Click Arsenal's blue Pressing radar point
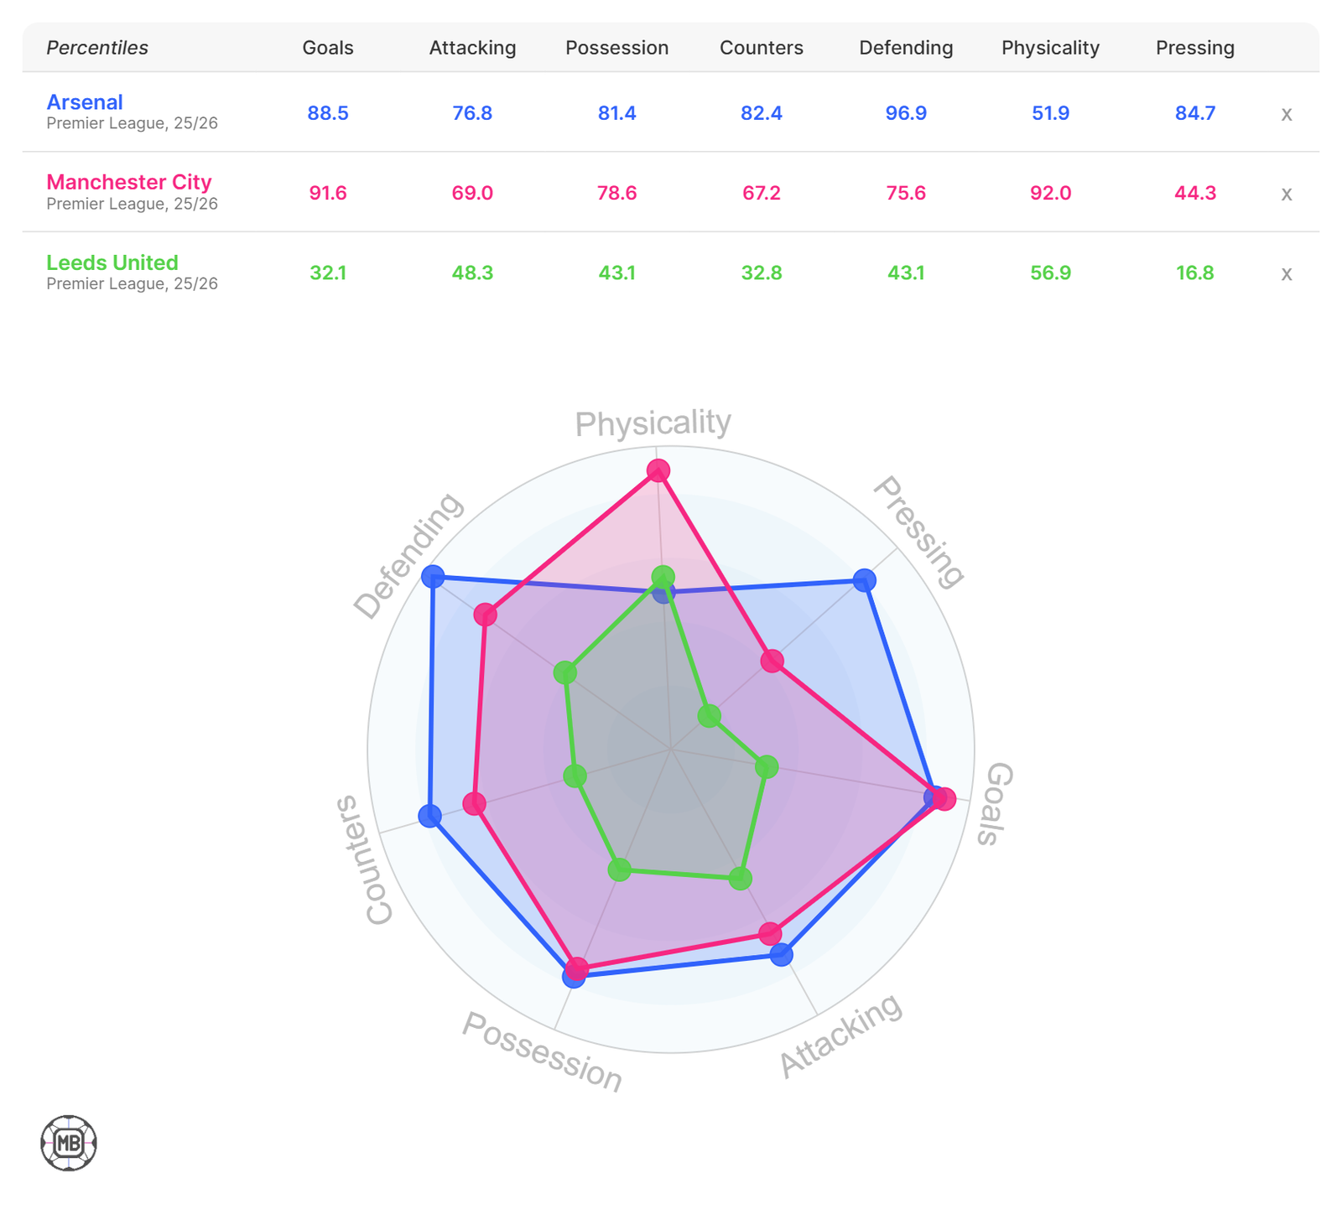 coord(865,579)
